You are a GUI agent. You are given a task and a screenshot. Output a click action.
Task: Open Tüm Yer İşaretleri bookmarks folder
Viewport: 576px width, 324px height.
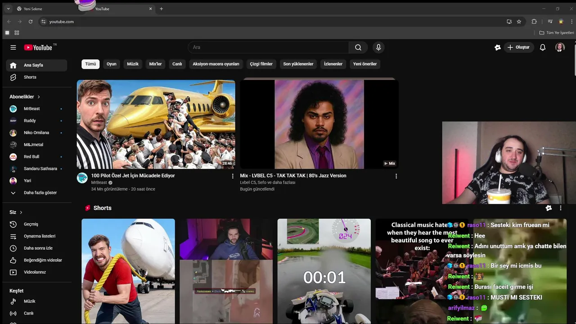click(557, 33)
